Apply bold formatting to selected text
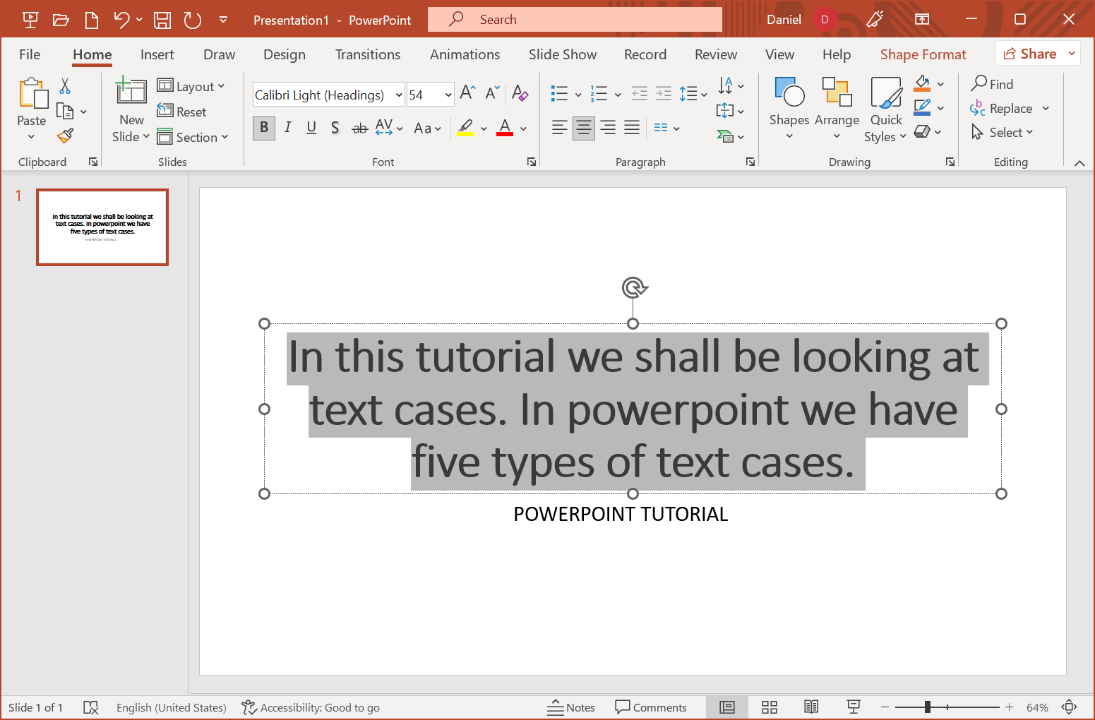 click(263, 128)
